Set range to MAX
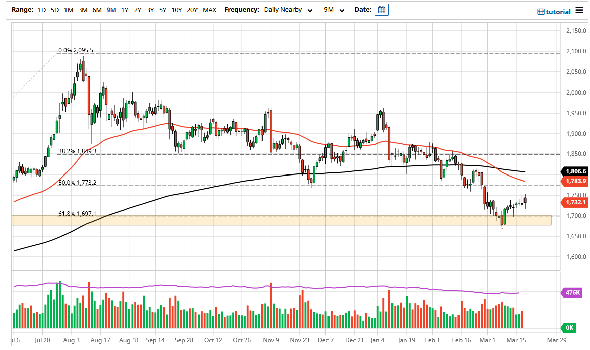Image resolution: width=590 pixels, height=350 pixels. (x=210, y=10)
